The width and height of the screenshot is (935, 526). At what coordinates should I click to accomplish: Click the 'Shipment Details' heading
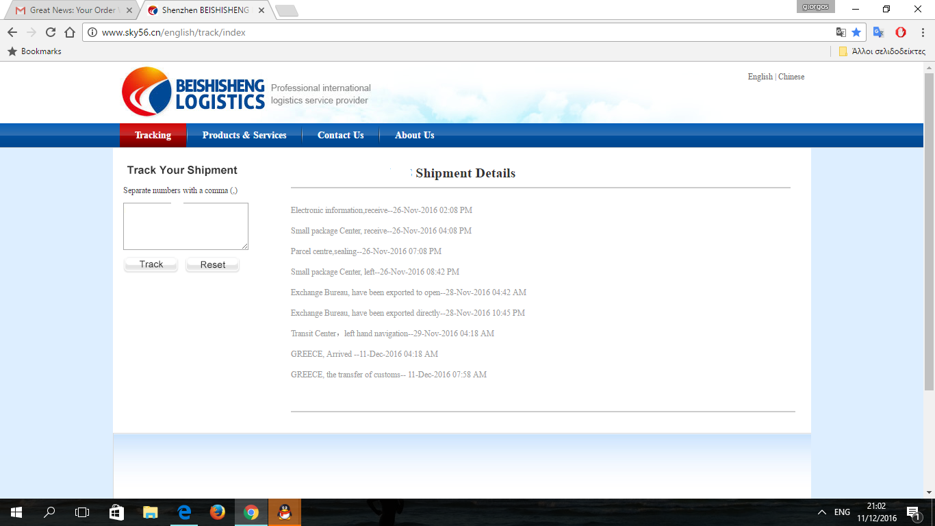pyautogui.click(x=465, y=173)
